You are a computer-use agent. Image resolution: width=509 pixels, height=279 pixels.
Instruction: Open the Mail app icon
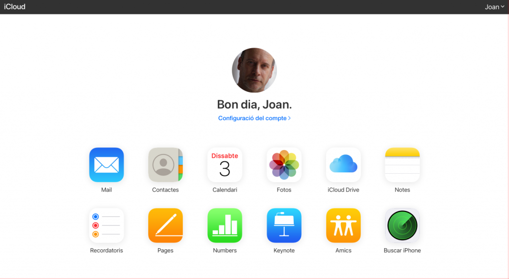point(106,165)
